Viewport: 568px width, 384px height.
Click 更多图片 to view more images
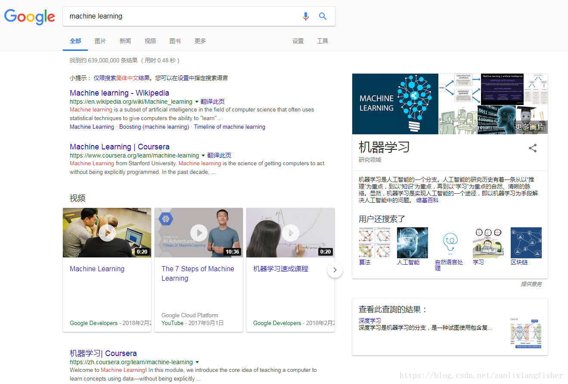(x=529, y=127)
